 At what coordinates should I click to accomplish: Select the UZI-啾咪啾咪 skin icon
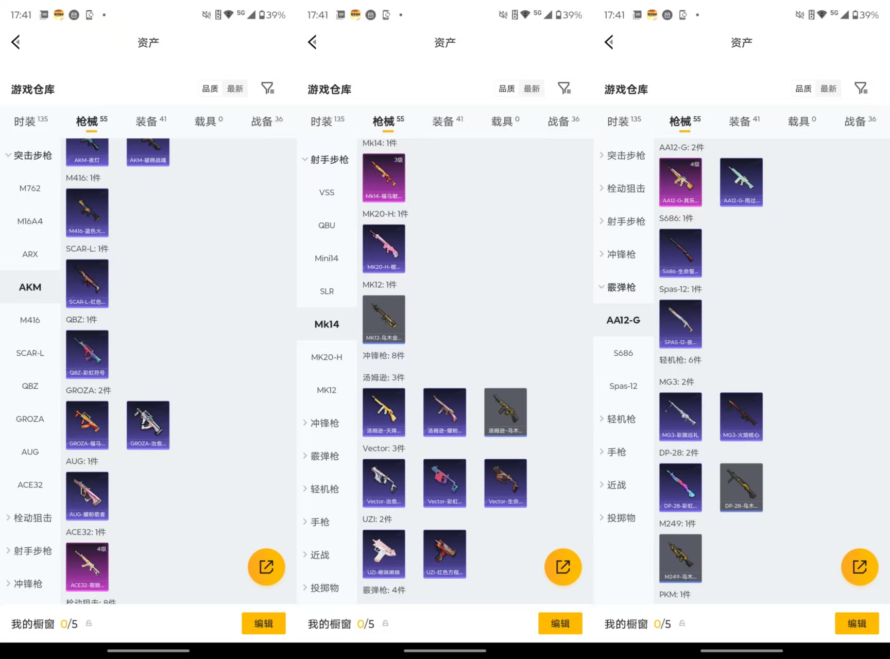pyautogui.click(x=384, y=554)
